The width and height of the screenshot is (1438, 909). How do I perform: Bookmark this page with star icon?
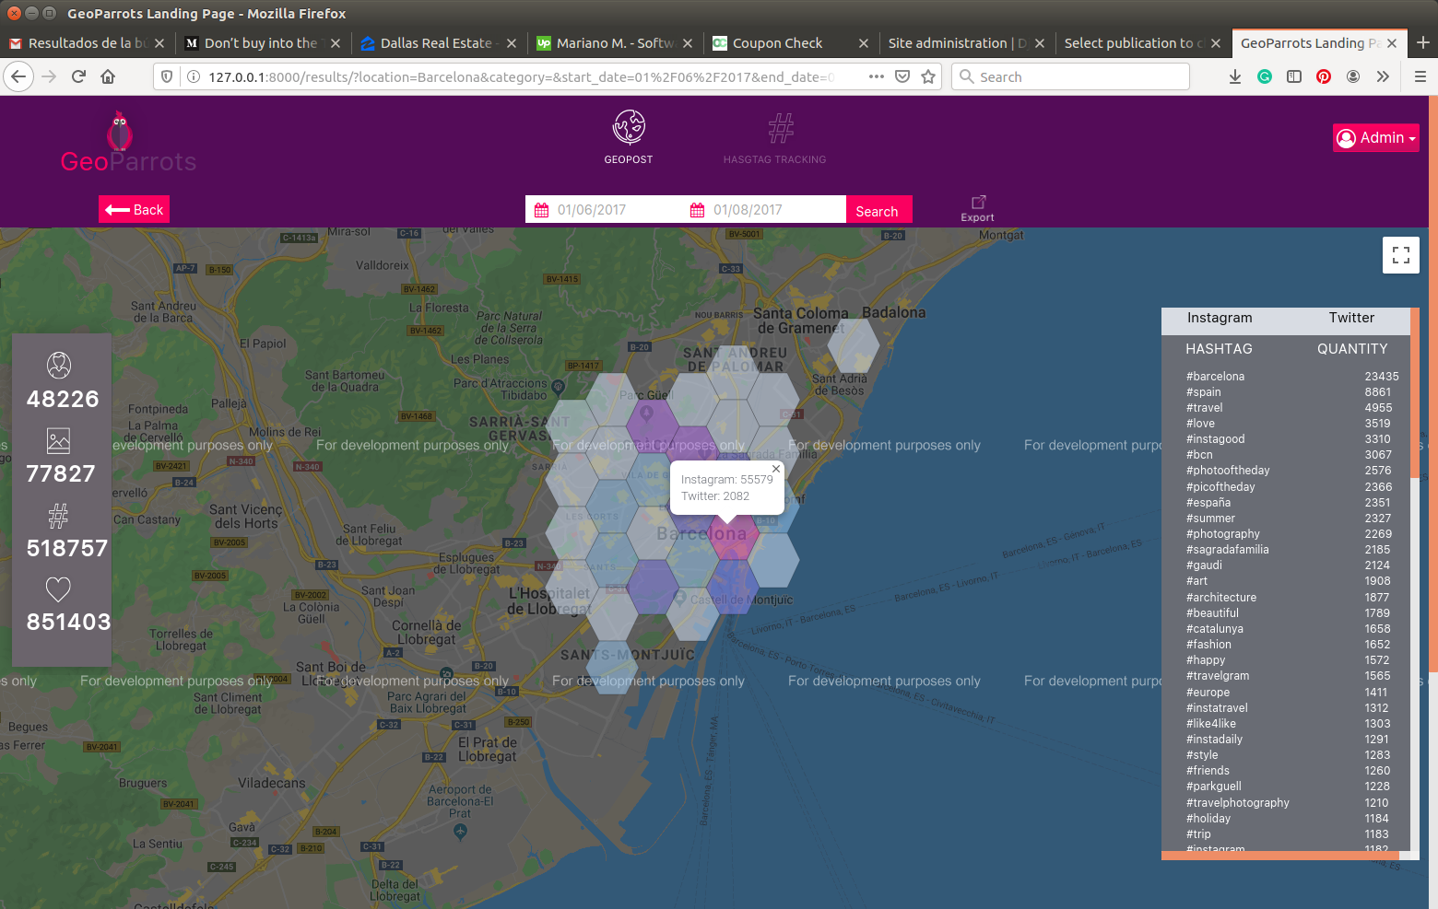pyautogui.click(x=928, y=76)
